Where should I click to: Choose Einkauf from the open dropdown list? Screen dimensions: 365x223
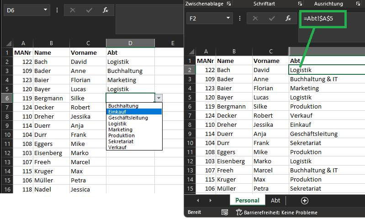(134, 112)
